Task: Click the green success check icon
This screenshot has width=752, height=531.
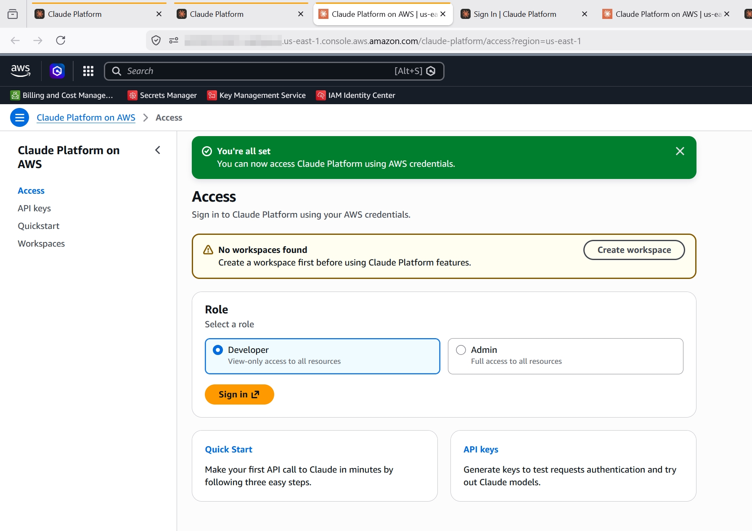Action: pyautogui.click(x=207, y=151)
